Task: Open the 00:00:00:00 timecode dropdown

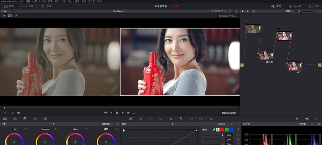Action: (x=219, y=11)
